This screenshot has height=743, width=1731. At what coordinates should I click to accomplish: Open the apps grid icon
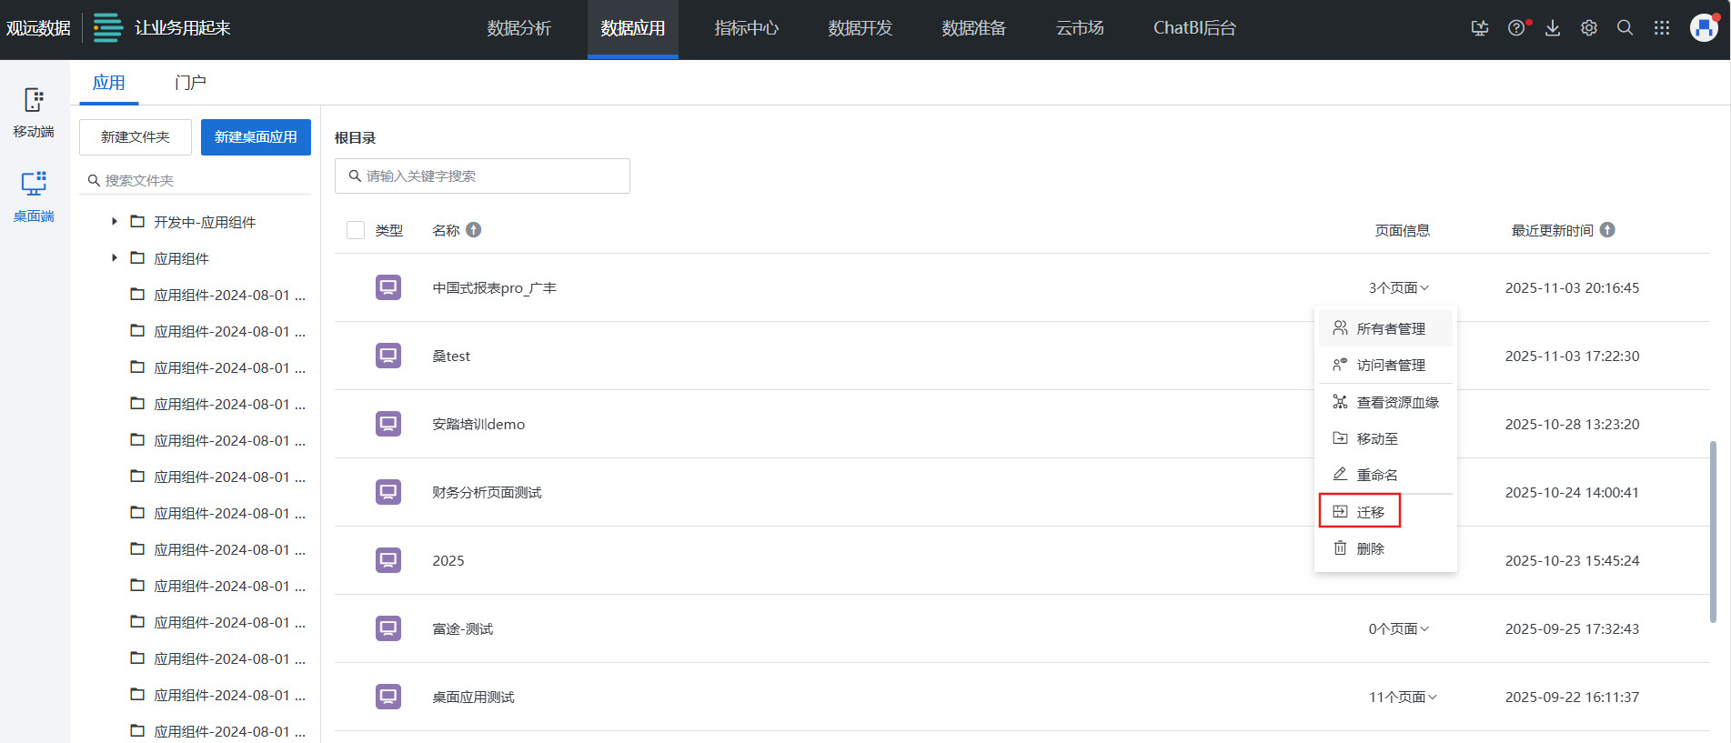1662,28
